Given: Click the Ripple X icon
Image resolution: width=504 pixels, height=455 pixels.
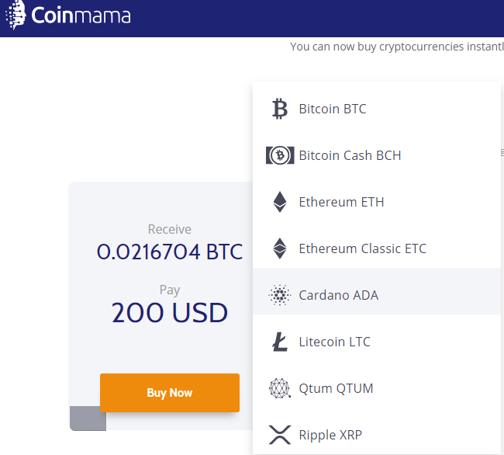Looking at the screenshot, I should click(x=279, y=434).
